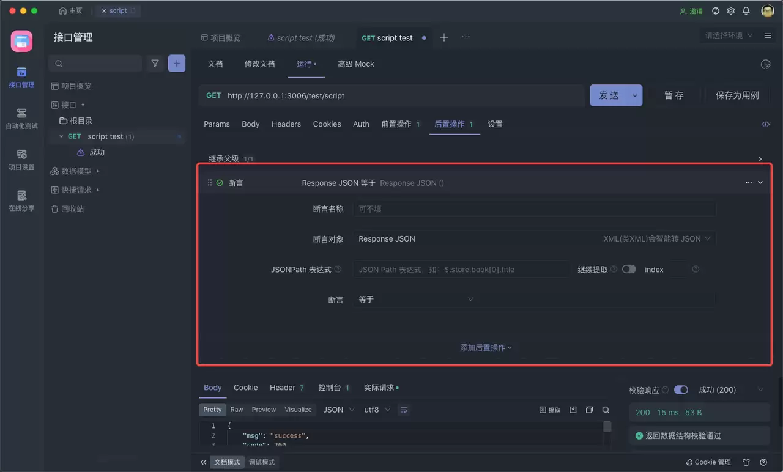
Task: Click the 提取 extract button in response
Action: pyautogui.click(x=551, y=410)
